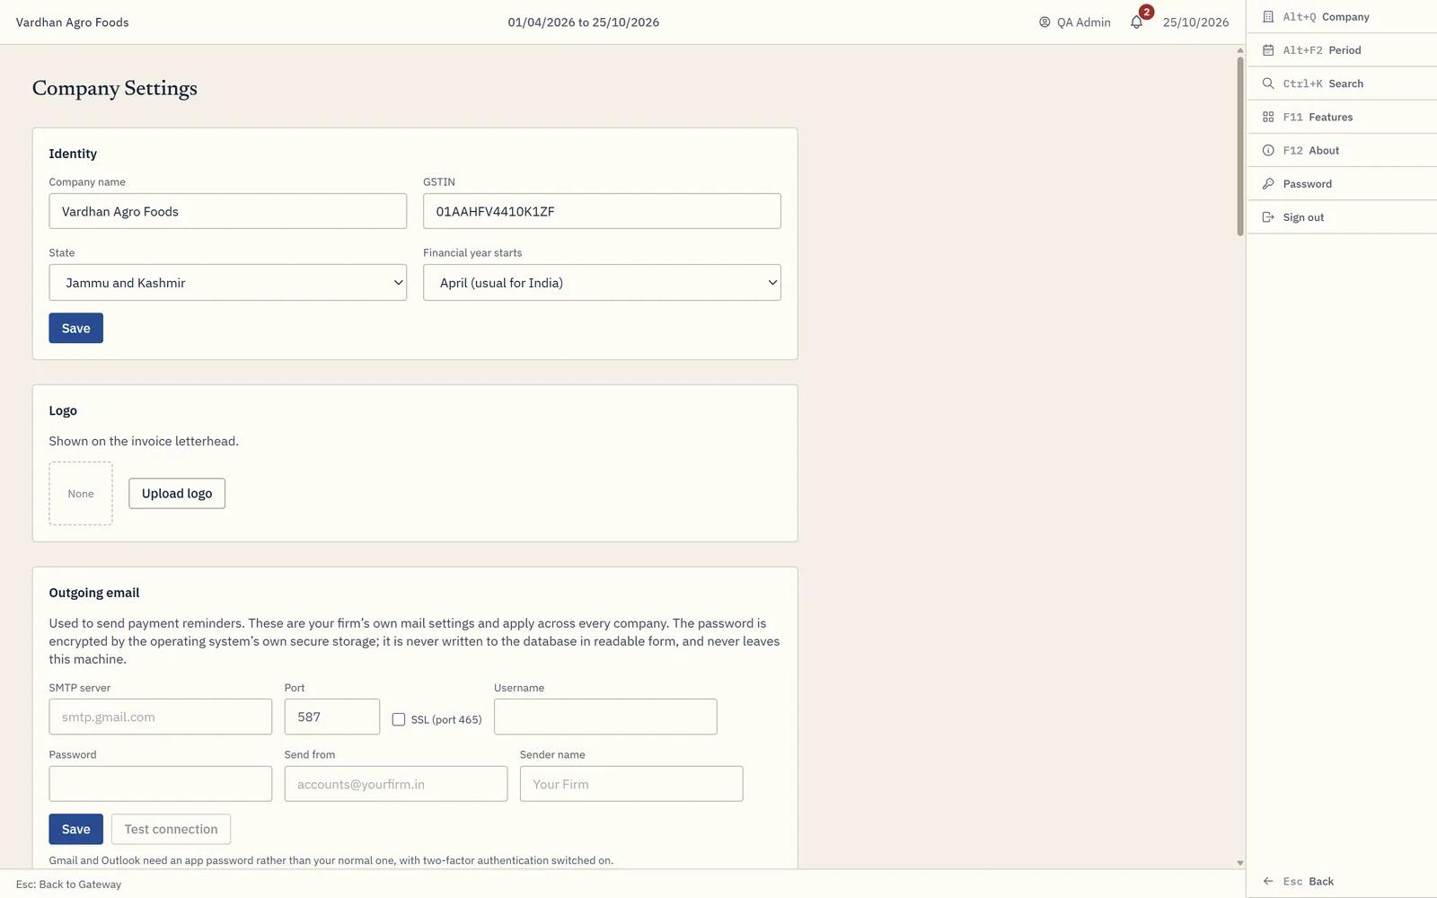Image resolution: width=1437 pixels, height=898 pixels.
Task: Click the Features grid icon
Action: click(x=1268, y=117)
